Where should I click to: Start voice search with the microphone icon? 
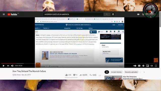(113, 14)
